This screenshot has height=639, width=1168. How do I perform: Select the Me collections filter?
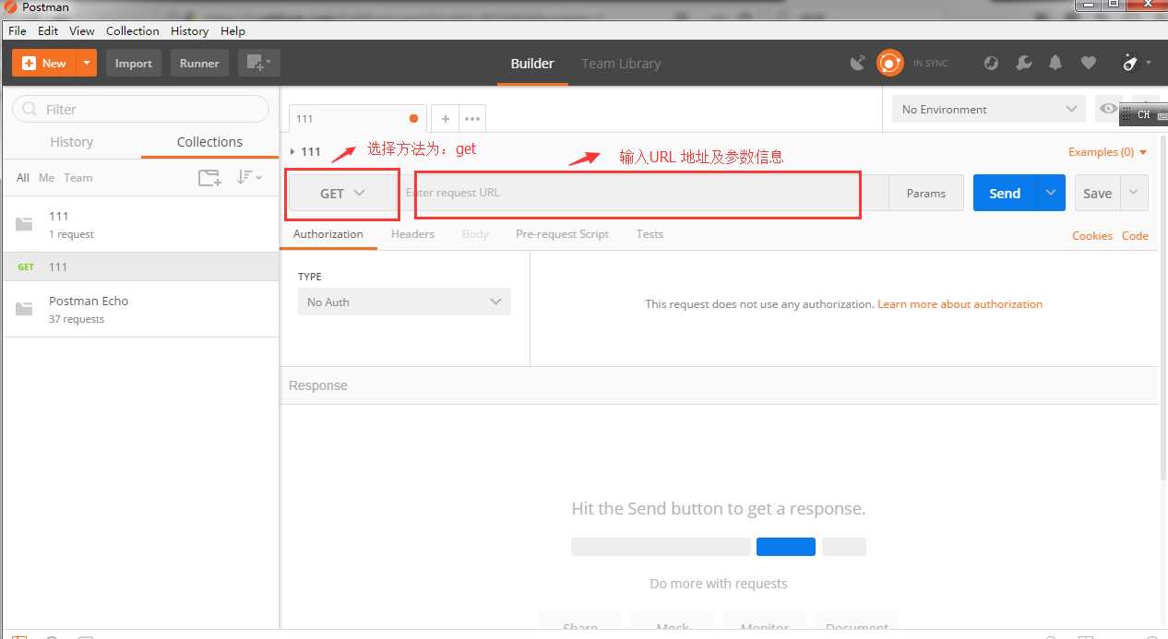(47, 178)
